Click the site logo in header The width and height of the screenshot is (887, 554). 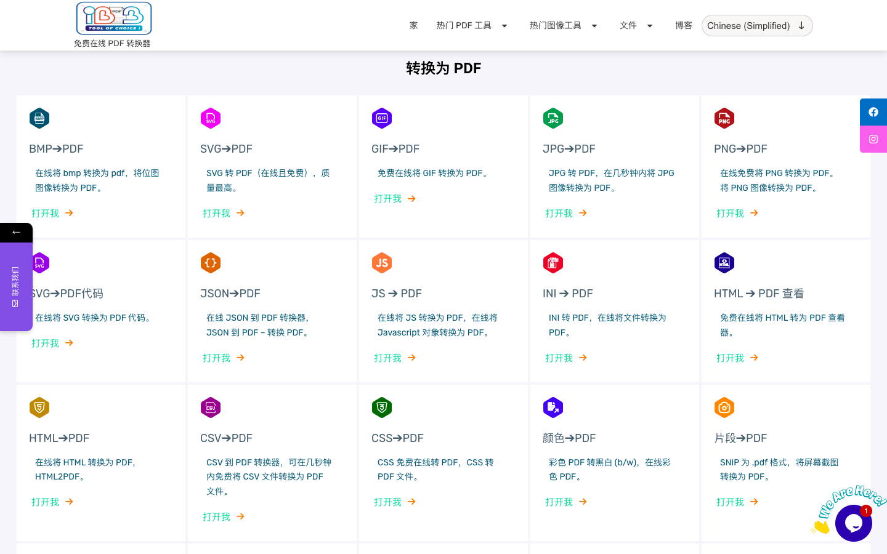coord(113,18)
